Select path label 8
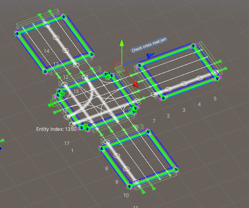The image size is (249, 208). coord(107,169)
